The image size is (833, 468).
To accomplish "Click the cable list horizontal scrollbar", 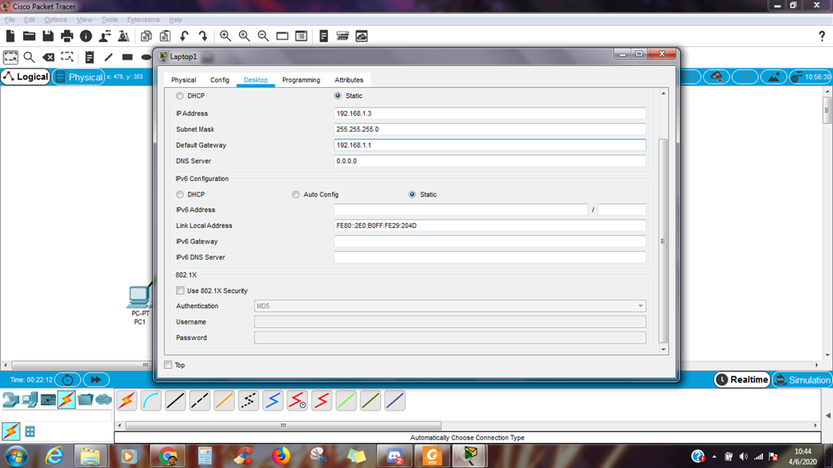I will click(x=284, y=425).
